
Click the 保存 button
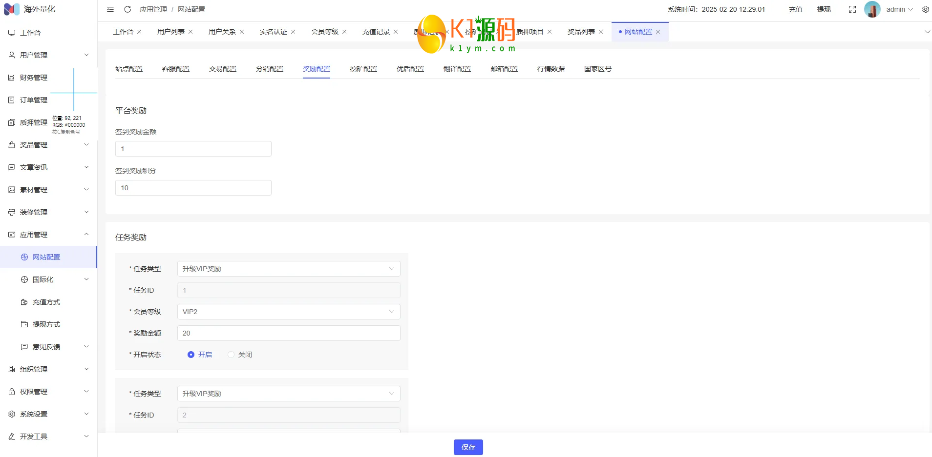tap(468, 447)
